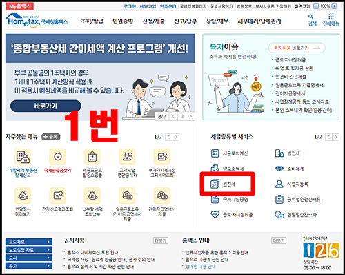Viewport: 345px width, 275px height.
Task: Go to previous 자주찾는 메뉴 page
Action: tap(169, 137)
